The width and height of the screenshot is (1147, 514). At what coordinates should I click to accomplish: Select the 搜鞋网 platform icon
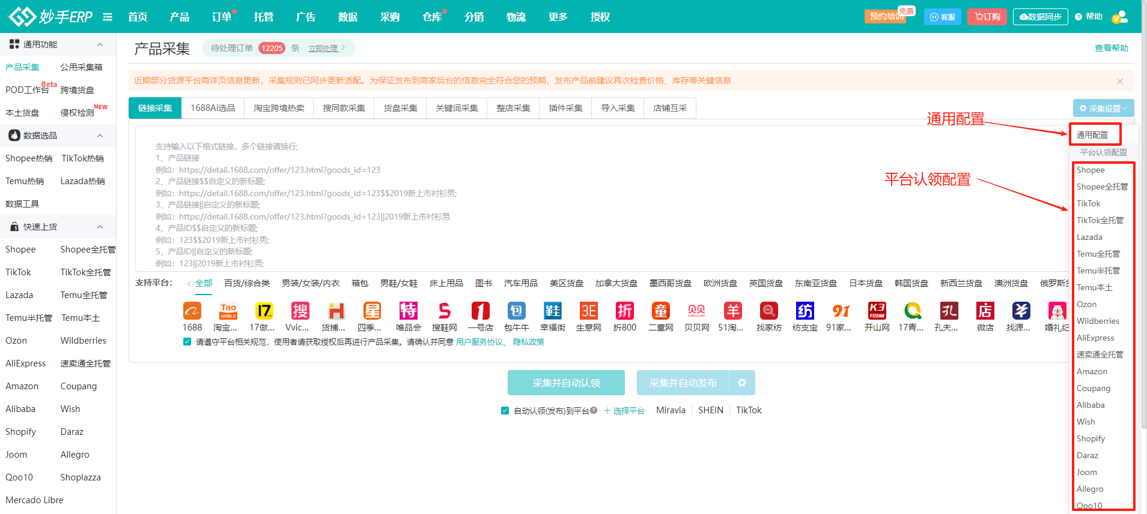(x=445, y=311)
